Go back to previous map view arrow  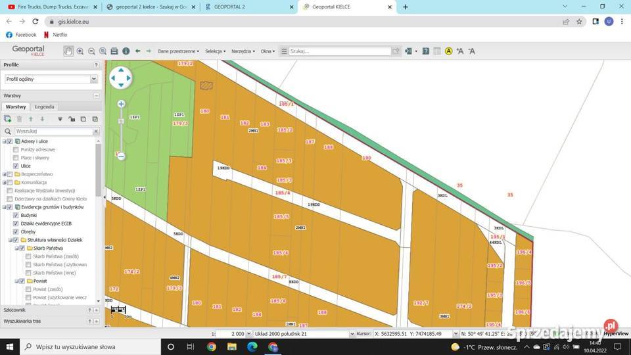click(137, 51)
